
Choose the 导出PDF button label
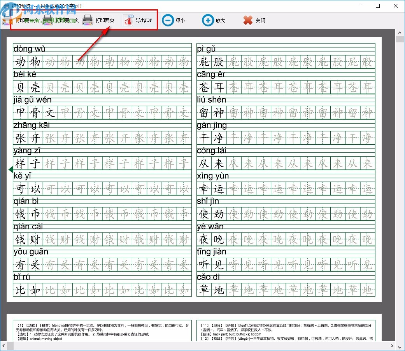coord(144,20)
